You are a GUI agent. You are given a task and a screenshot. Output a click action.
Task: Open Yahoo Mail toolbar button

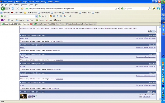[x=11, y=20]
